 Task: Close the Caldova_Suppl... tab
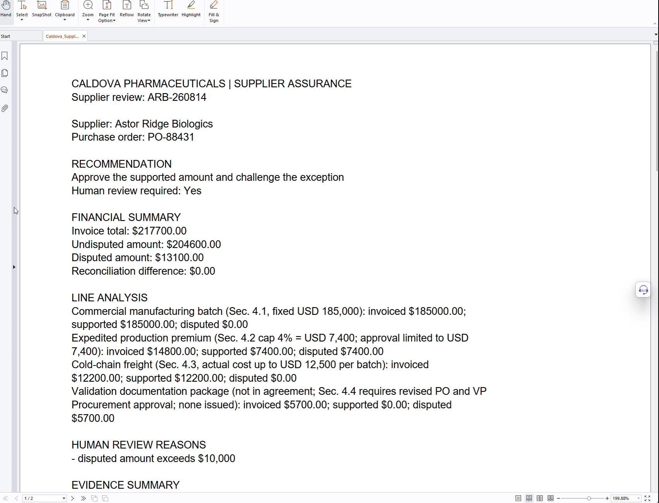coord(84,36)
